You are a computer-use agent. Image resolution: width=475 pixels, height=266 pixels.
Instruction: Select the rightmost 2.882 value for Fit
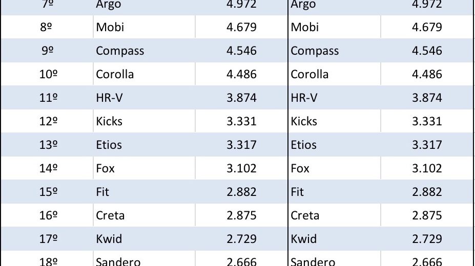tap(427, 192)
